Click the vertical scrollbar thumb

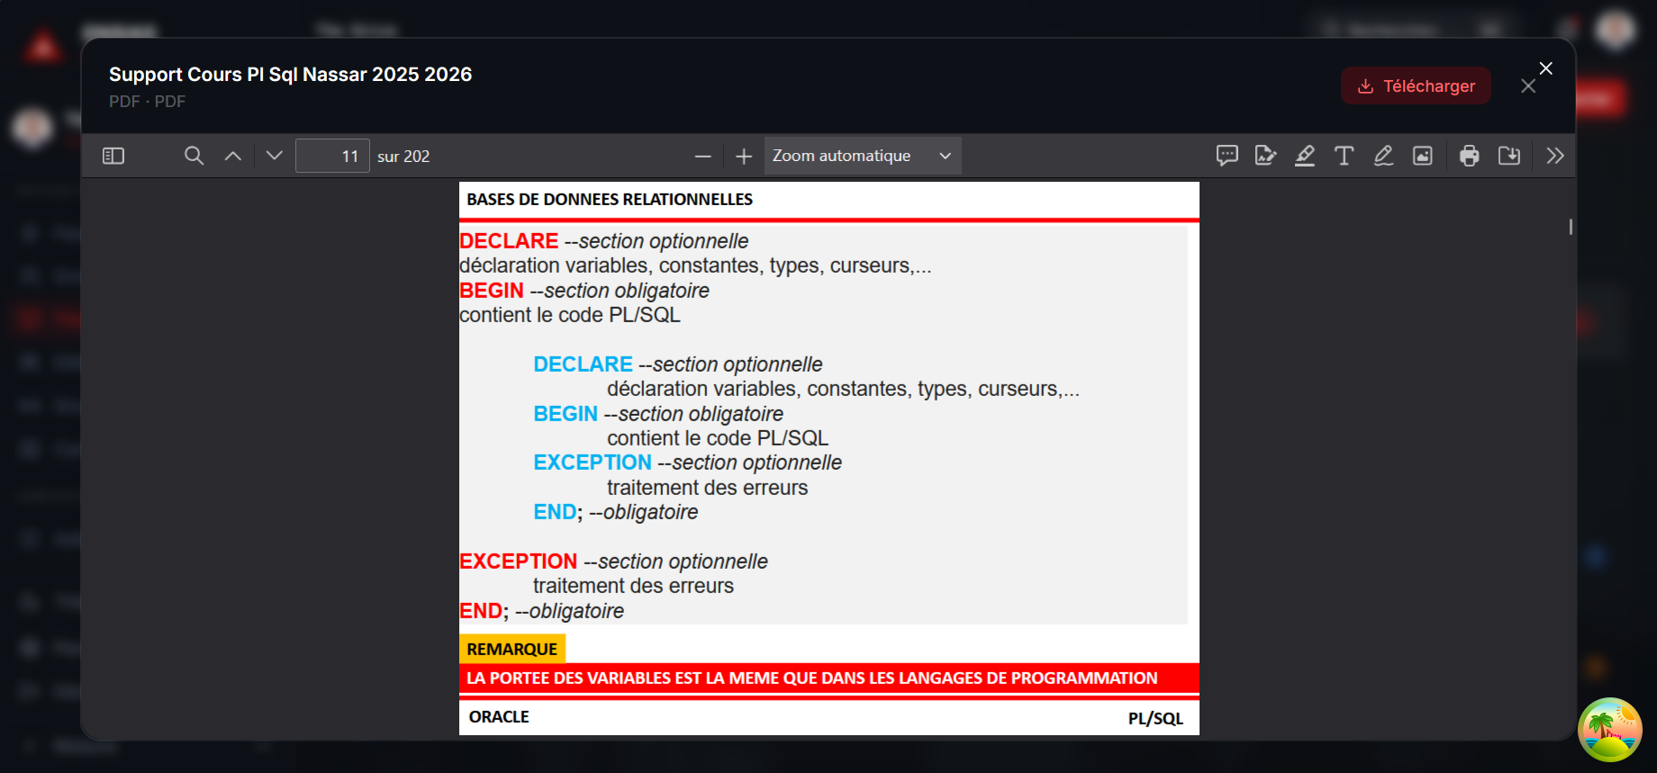pos(1571,227)
